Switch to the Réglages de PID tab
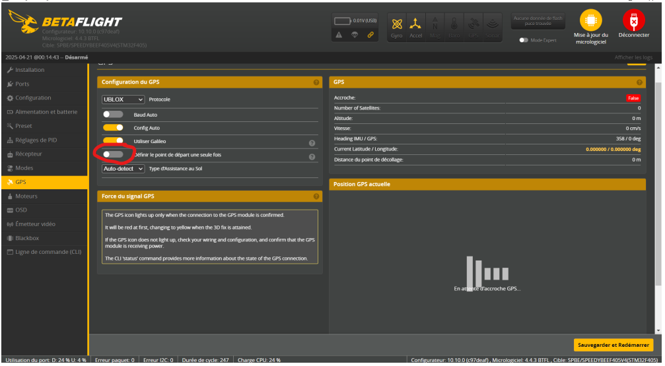This screenshot has height=366, width=665. click(36, 140)
